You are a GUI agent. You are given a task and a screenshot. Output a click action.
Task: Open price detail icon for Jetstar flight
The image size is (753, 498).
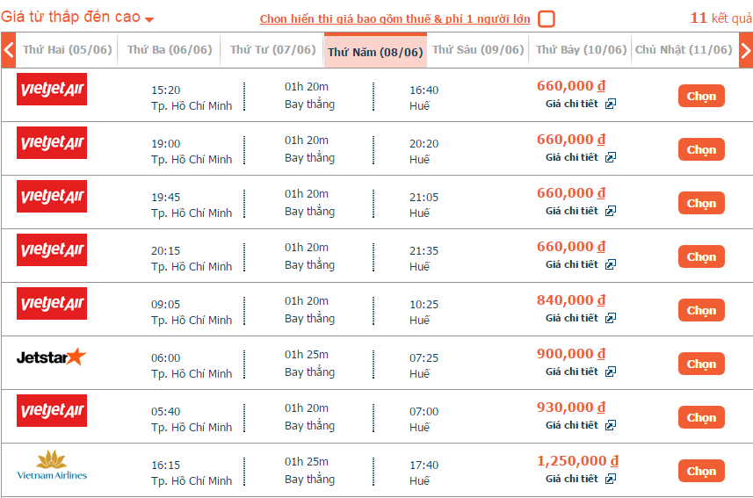pos(611,372)
